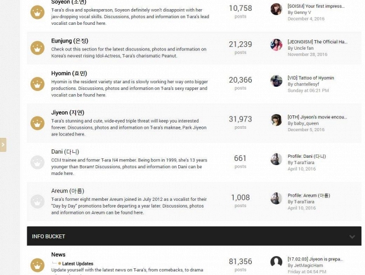Open the JetMagicHam poster avatar
365x275 pixels.
tap(276, 262)
